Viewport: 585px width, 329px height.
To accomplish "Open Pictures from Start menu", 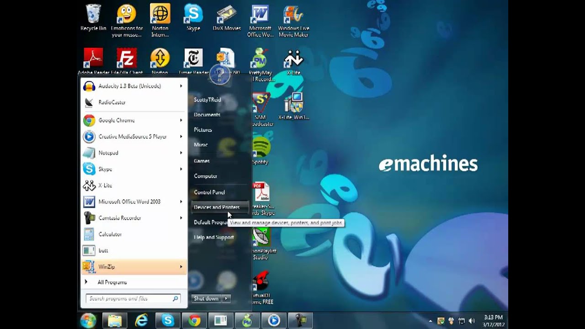I will [x=203, y=130].
